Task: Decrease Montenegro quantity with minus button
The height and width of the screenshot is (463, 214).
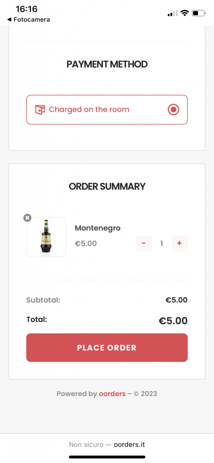Action: point(144,243)
